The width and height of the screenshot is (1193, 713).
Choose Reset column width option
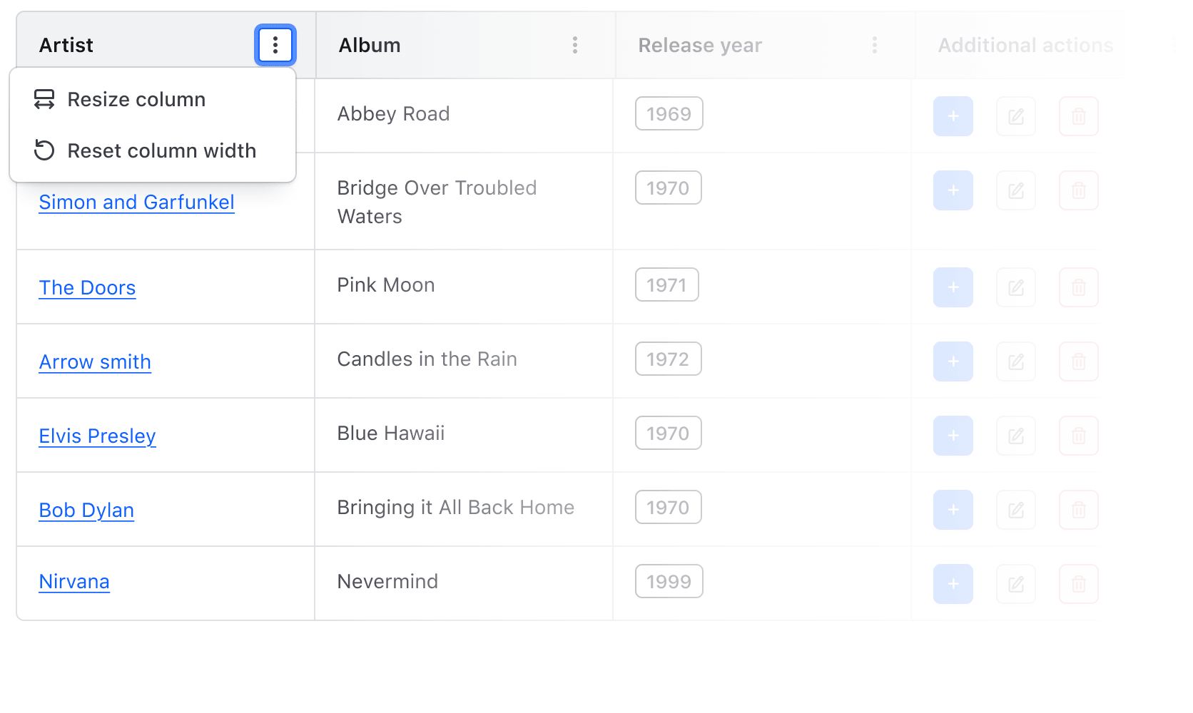click(161, 151)
